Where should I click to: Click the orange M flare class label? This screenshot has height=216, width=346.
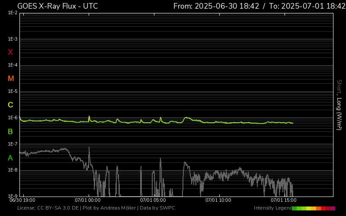click(x=11, y=79)
